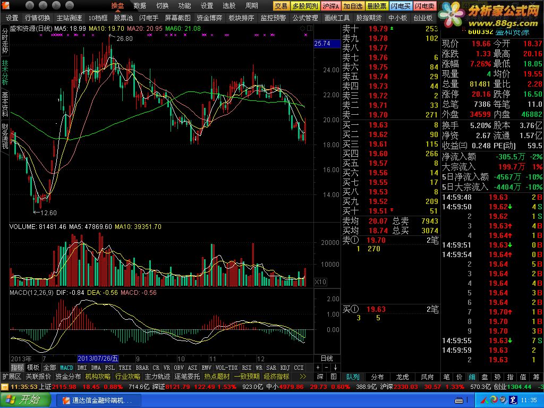The image size is (544, 408).
Task: Click the down-arrow chart button
Action: click(x=336, y=368)
